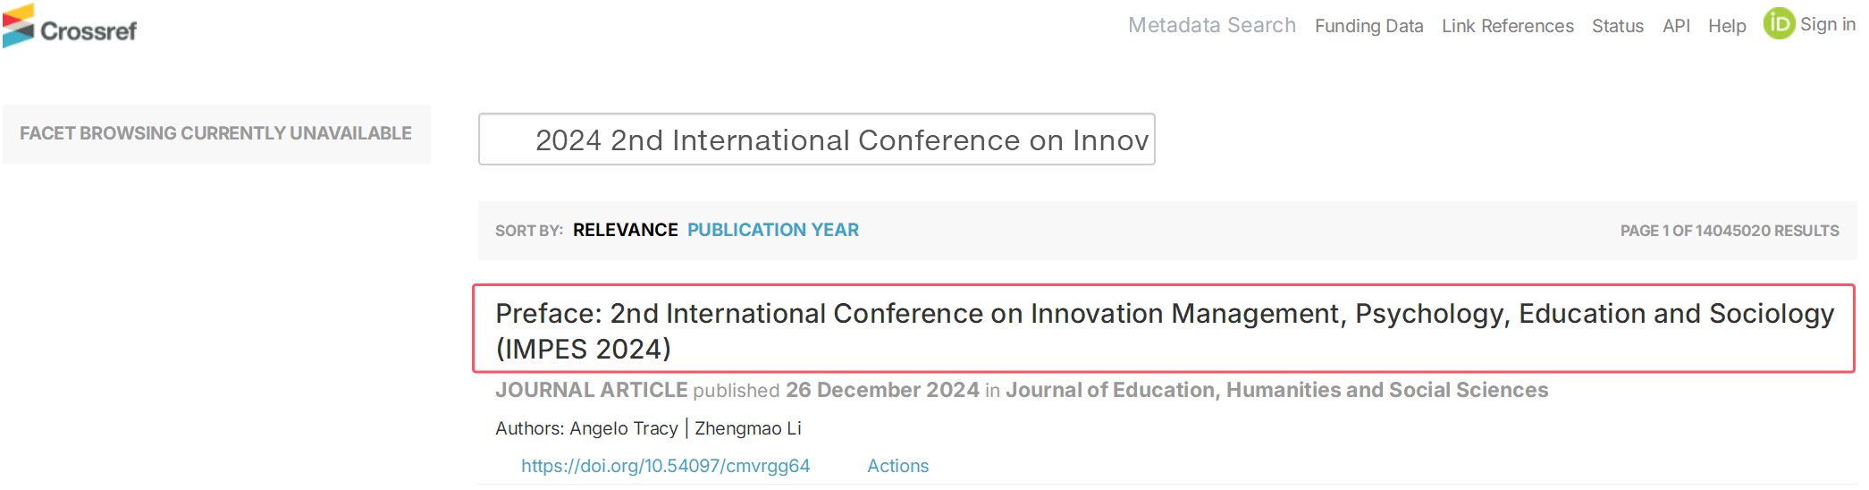Viewport: 1869px width, 490px height.
Task: Select author Angelo Tracy
Action: pyautogui.click(x=624, y=428)
